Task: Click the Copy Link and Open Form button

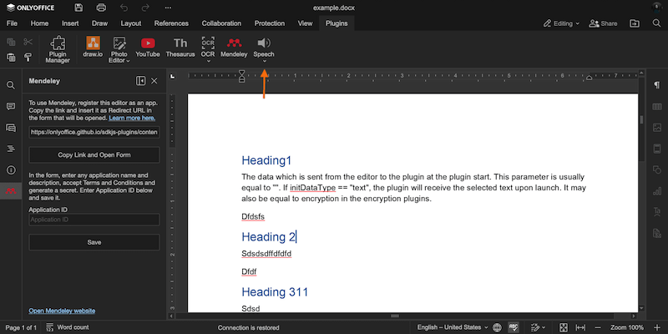Action: pyautogui.click(x=94, y=155)
